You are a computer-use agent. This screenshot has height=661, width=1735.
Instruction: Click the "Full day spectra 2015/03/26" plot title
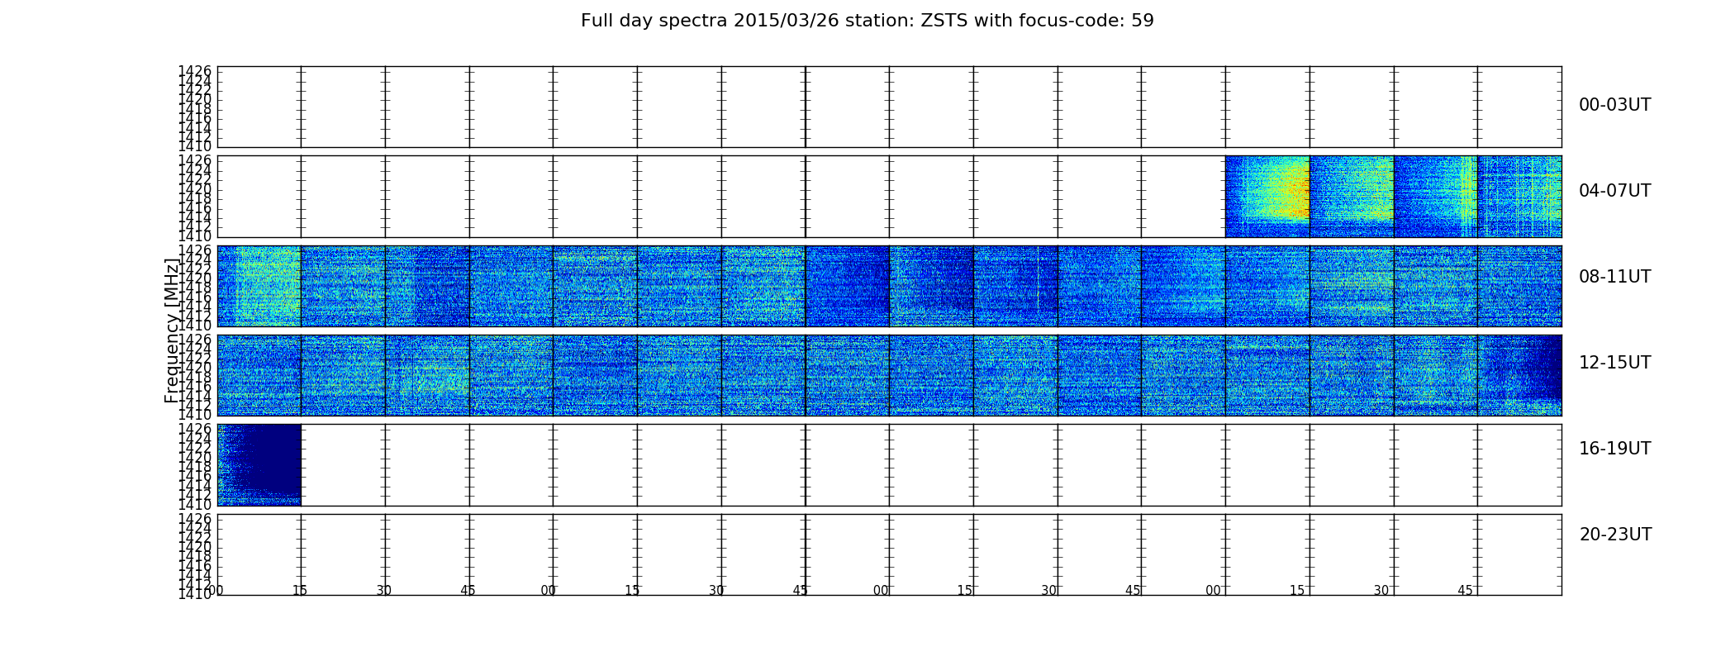coord(867,21)
